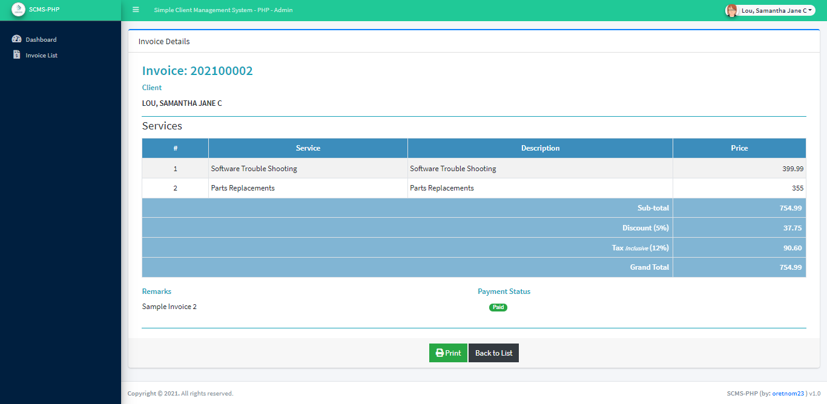Click the client name 'LOU, SAMANTHA JANE C'
Image resolution: width=827 pixels, height=404 pixels.
click(x=182, y=103)
